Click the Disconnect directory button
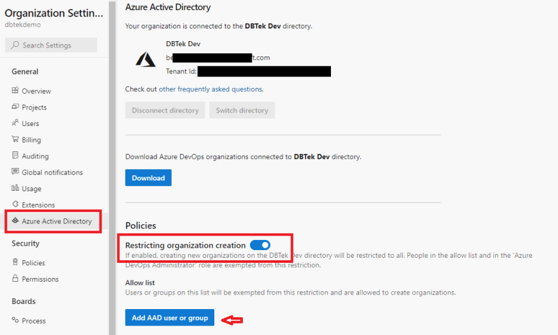The height and width of the screenshot is (335, 558). [x=165, y=110]
